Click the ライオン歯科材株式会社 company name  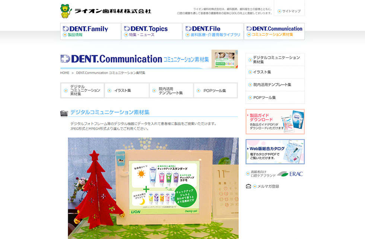113,11
